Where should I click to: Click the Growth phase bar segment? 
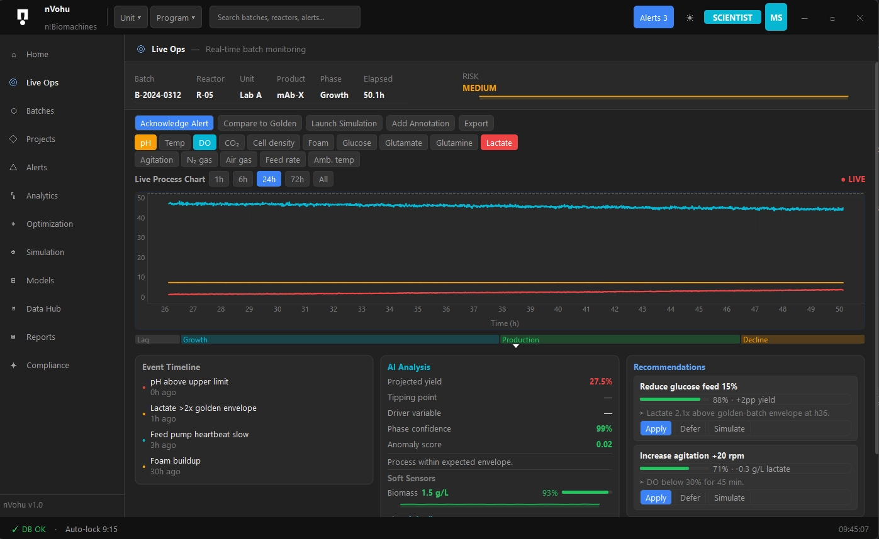pos(340,339)
